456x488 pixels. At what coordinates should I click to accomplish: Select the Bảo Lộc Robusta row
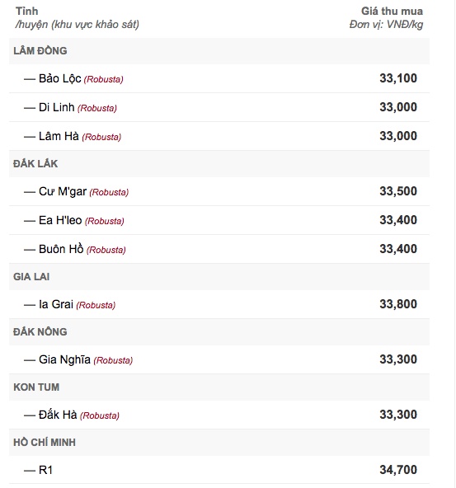(x=219, y=78)
